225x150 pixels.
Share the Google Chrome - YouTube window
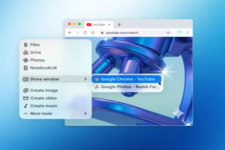[x=127, y=79]
